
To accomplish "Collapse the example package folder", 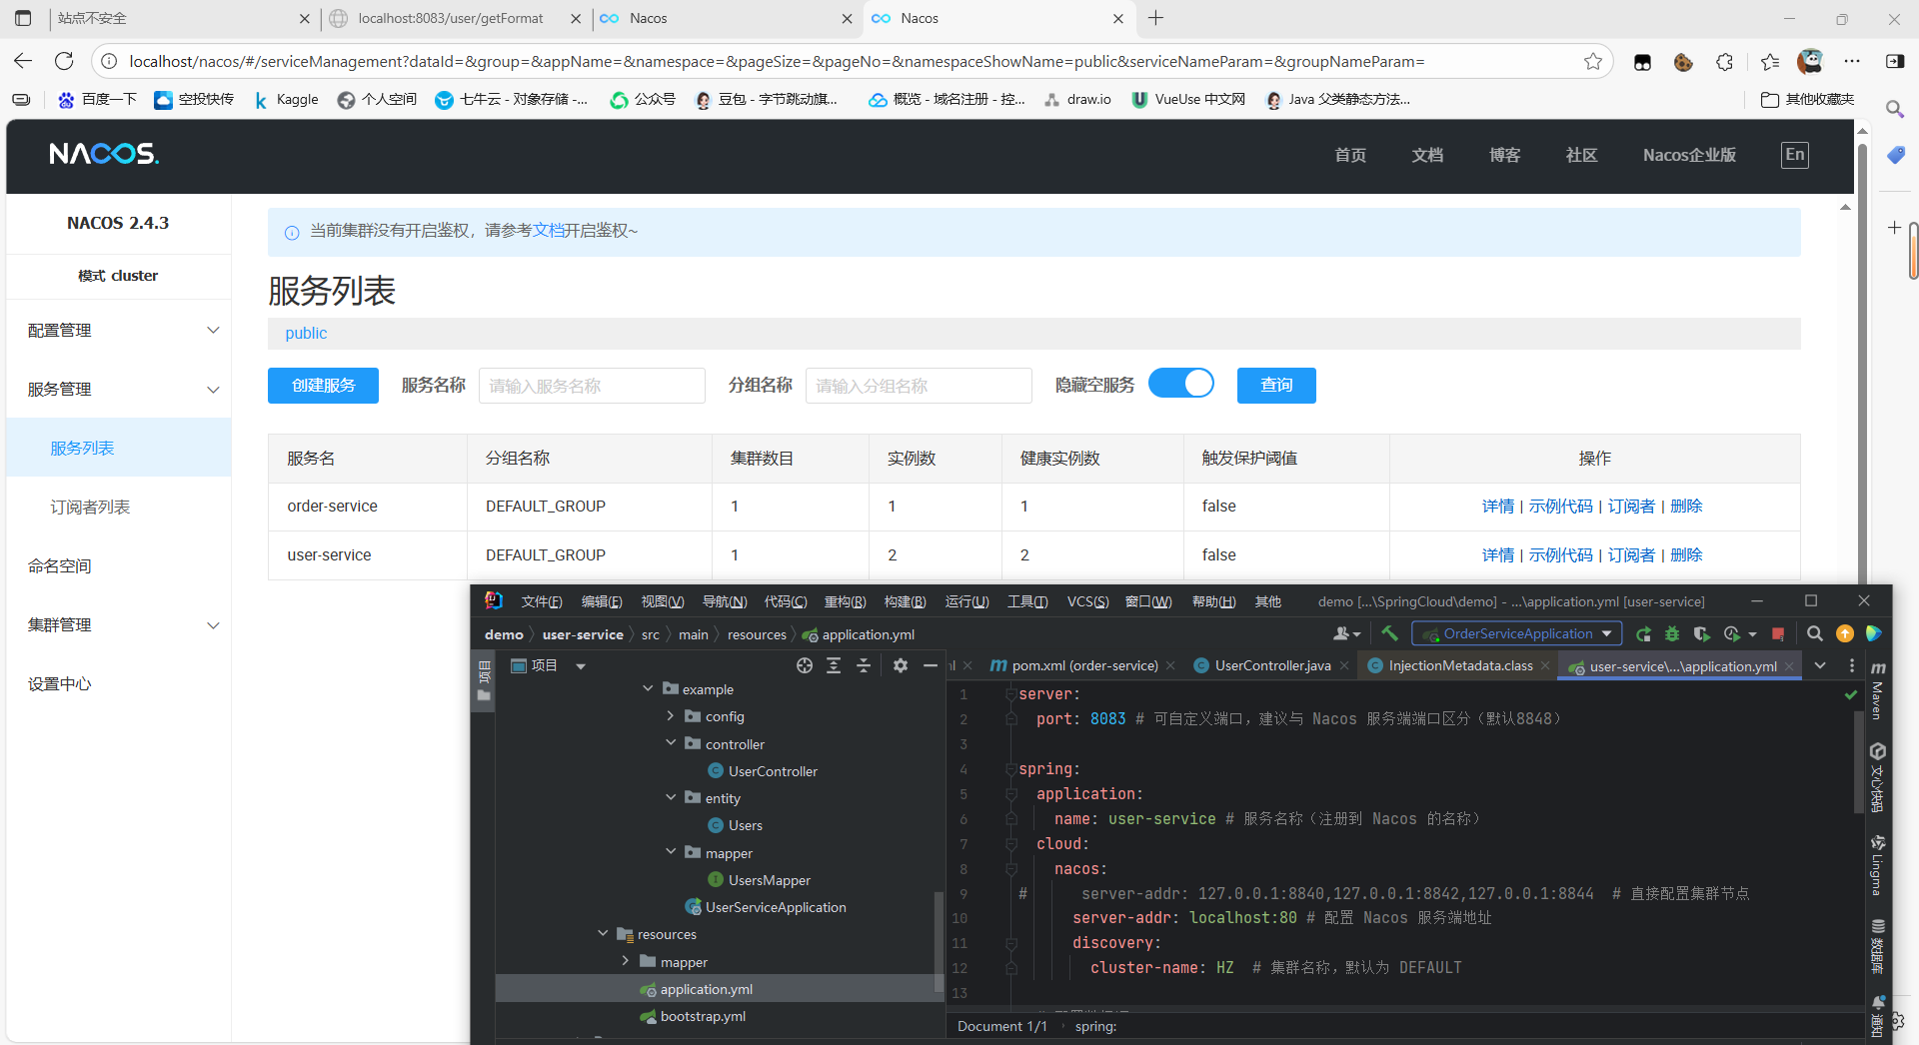I will pyautogui.click(x=648, y=689).
